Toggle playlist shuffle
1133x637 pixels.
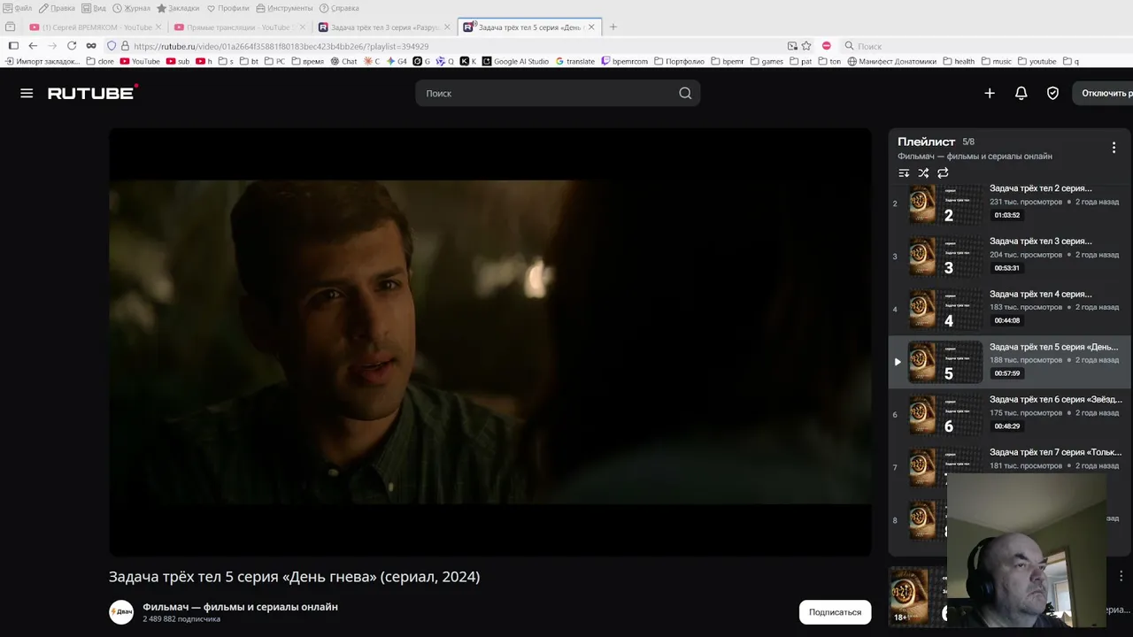923,173
